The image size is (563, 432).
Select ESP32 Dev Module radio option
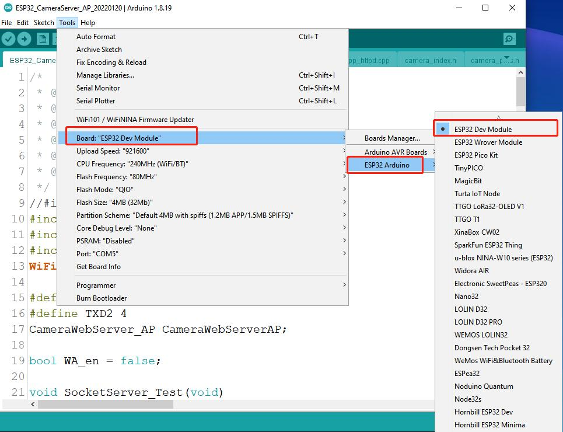(499, 130)
